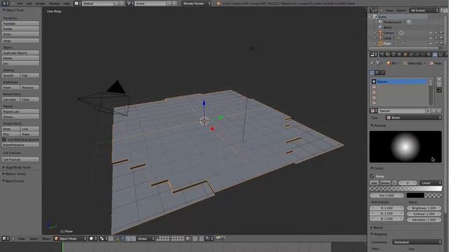Click the World icon in outliner
This screenshot has height=252, width=449.
(380, 27)
